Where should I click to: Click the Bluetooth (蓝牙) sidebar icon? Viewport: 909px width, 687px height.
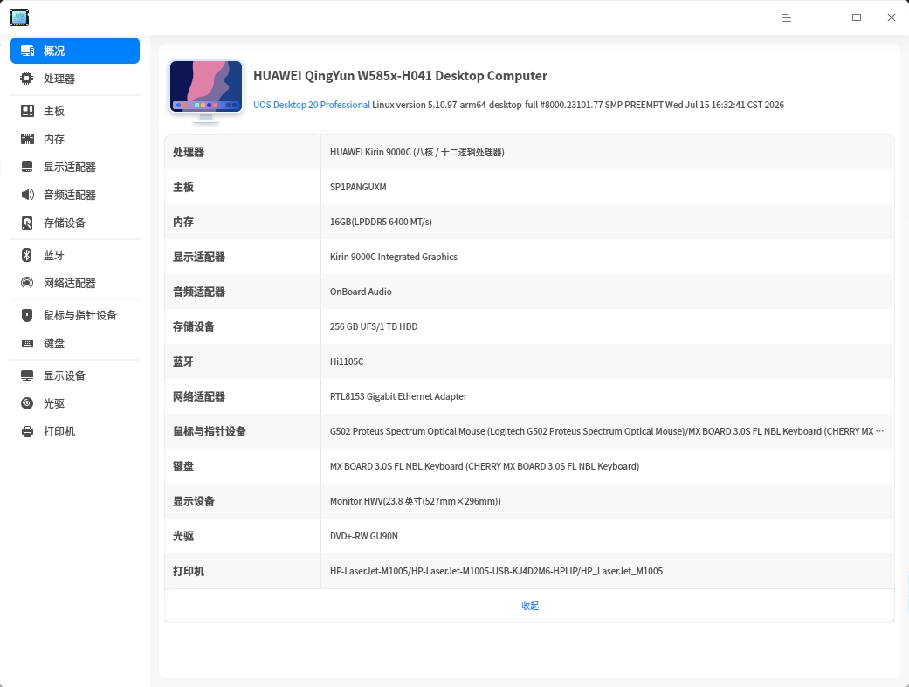point(27,255)
